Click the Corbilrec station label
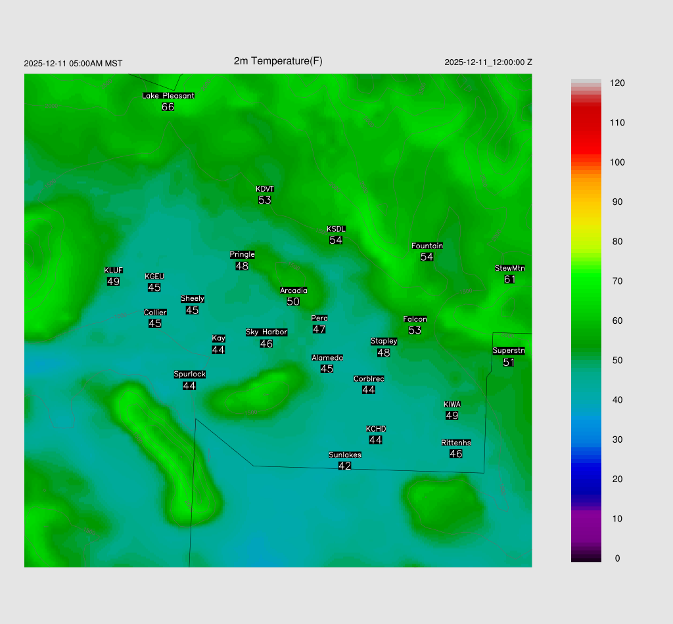The image size is (673, 624). point(369,378)
